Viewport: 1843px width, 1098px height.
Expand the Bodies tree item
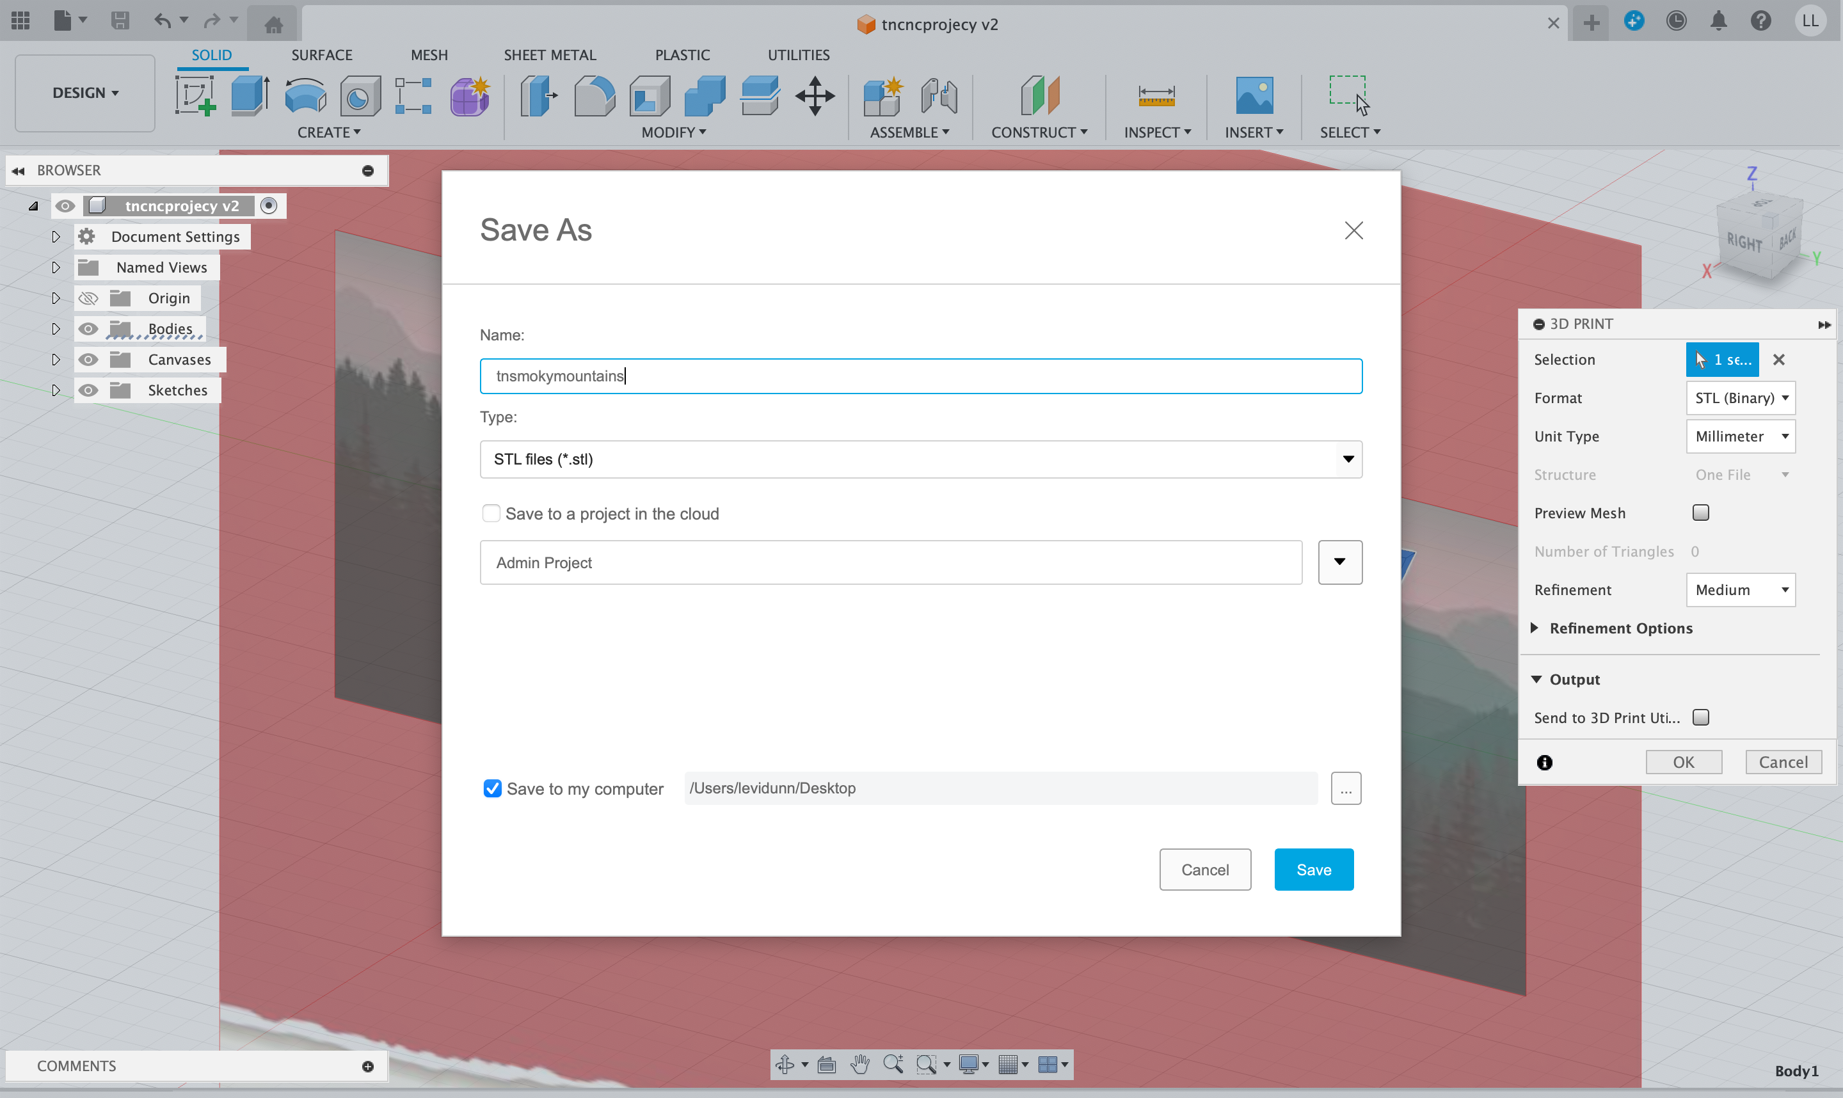click(x=55, y=328)
